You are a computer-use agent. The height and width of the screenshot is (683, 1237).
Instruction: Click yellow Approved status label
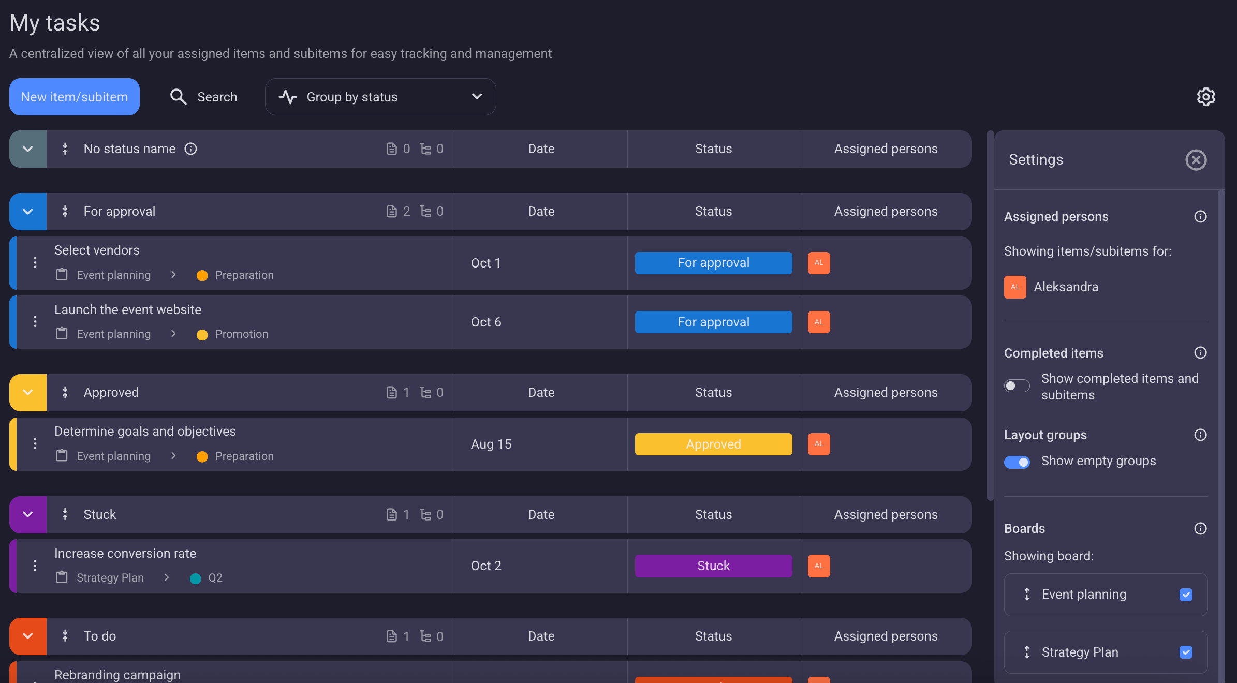(x=713, y=444)
